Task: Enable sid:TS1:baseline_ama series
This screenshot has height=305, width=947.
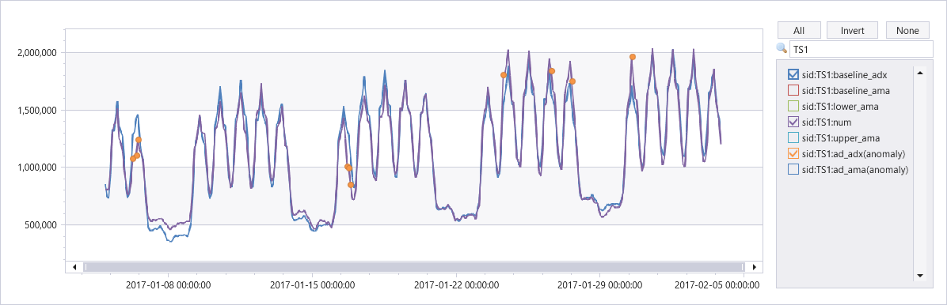Action: click(793, 90)
